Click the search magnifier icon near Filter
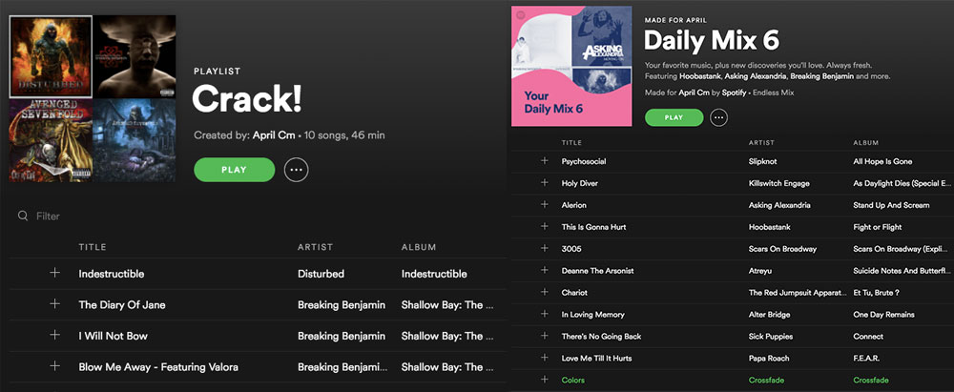The image size is (954, 392). point(23,217)
